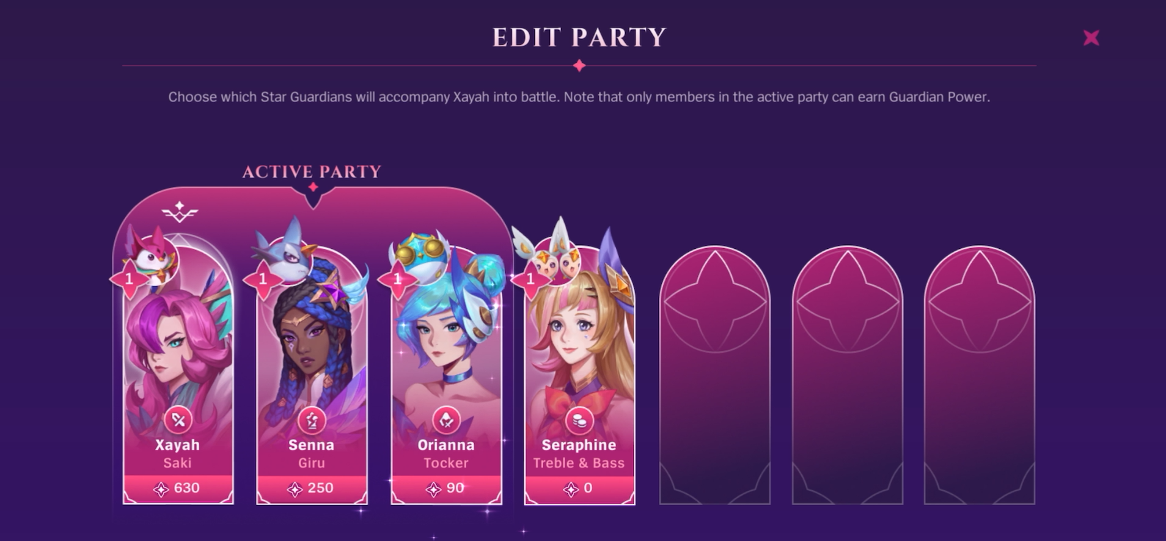
Task: Close the Edit Party screen
Action: 1091,38
